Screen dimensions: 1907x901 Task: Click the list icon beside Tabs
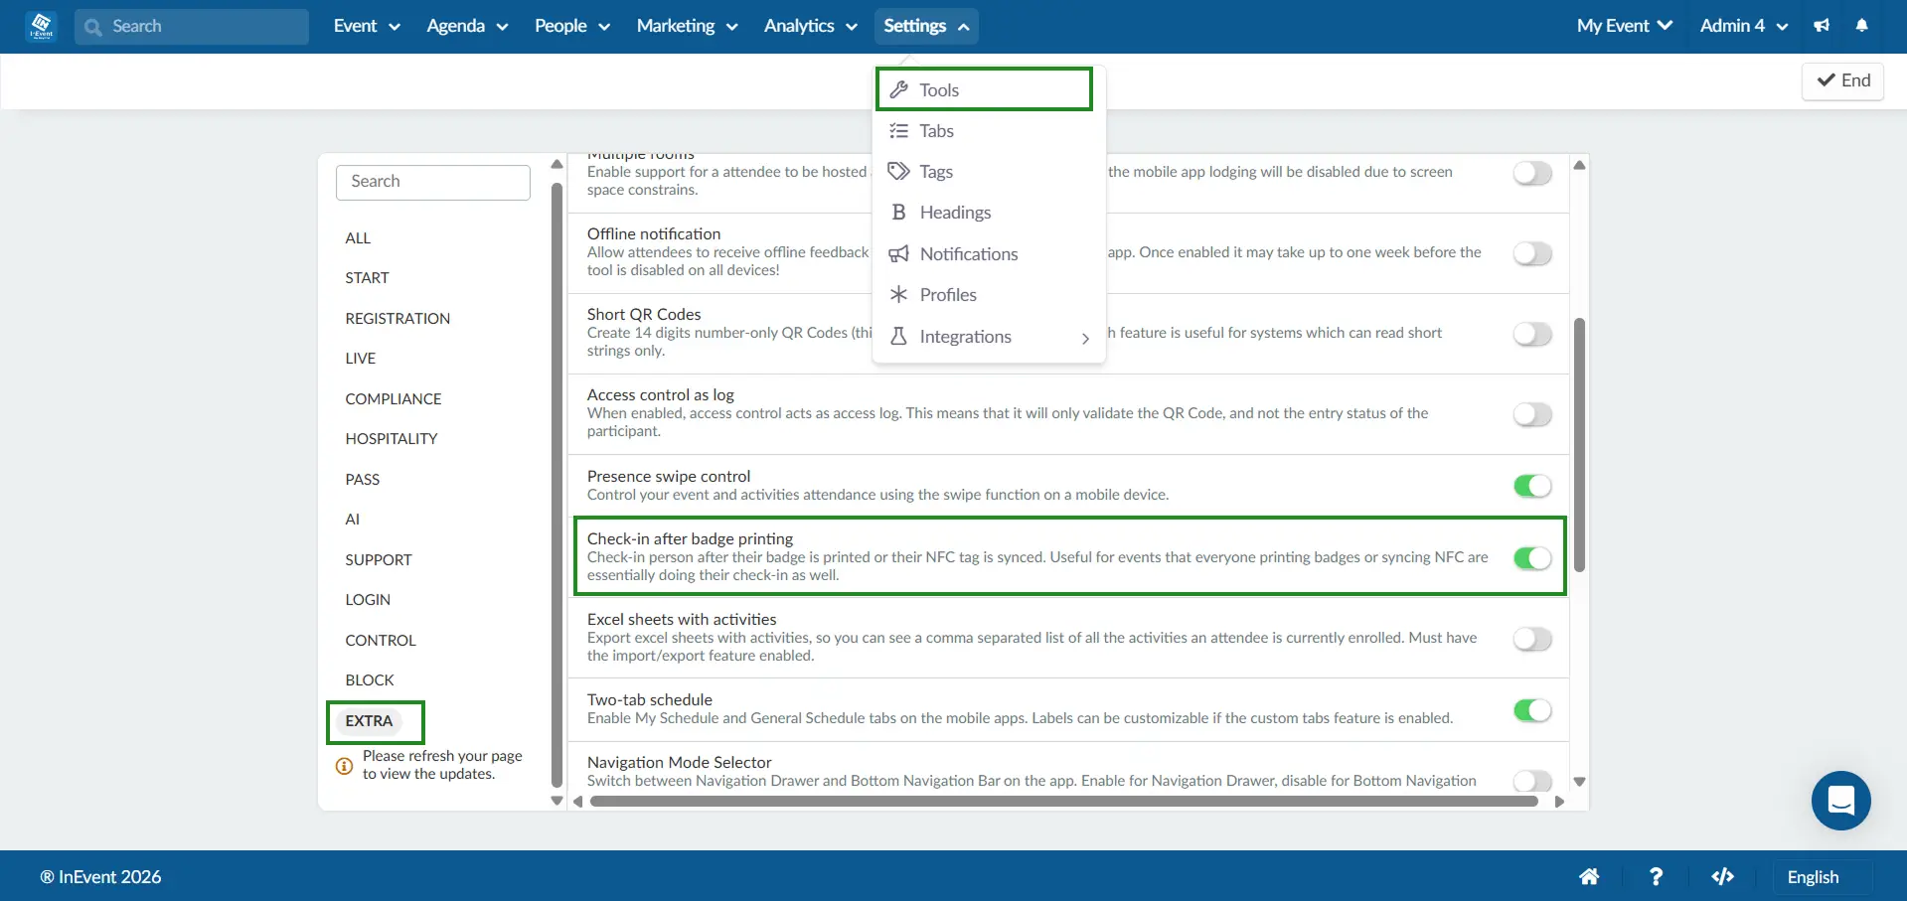point(898,131)
